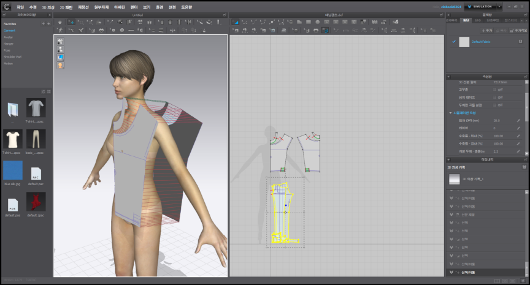Screen dimensions: 530x285
Task: Select the Polygon pattern tool in 2D toolbar
Action: (299, 22)
